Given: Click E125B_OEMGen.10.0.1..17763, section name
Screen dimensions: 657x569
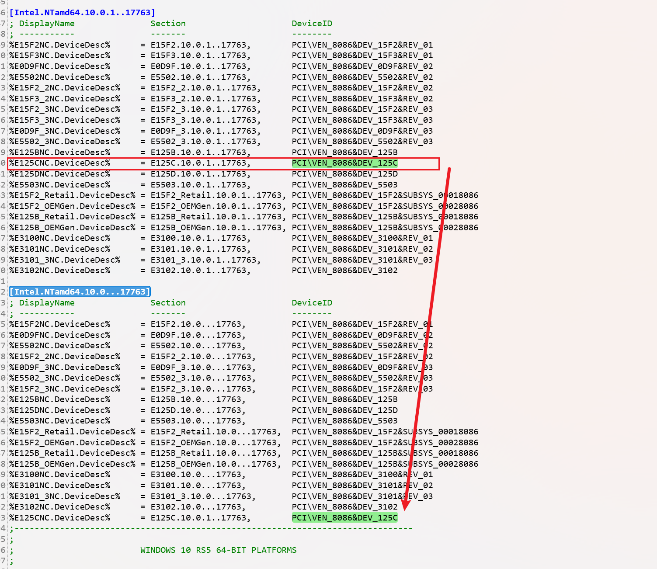Looking at the screenshot, I should click(x=219, y=228).
